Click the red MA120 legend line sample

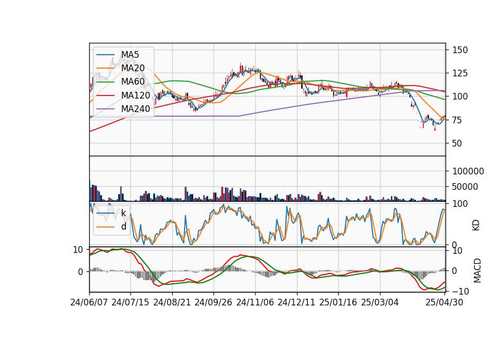click(x=105, y=95)
